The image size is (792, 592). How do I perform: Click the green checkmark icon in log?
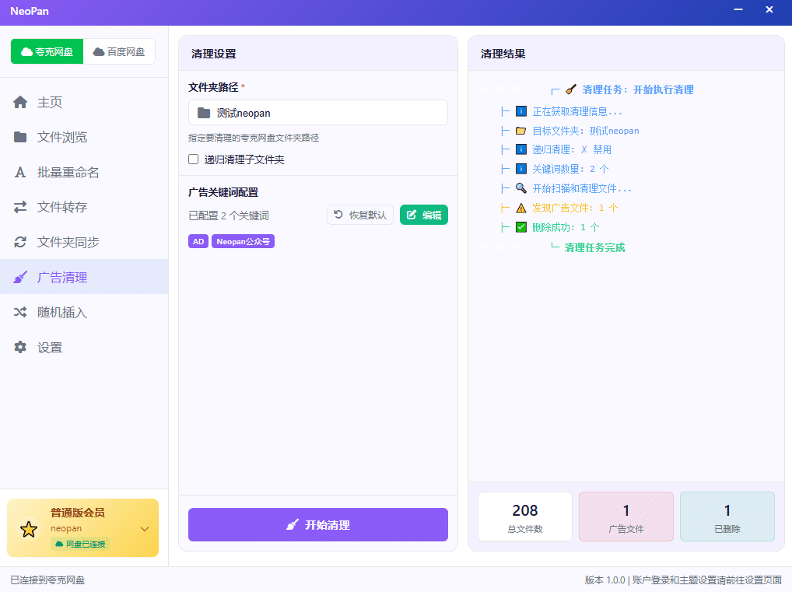pyautogui.click(x=521, y=227)
